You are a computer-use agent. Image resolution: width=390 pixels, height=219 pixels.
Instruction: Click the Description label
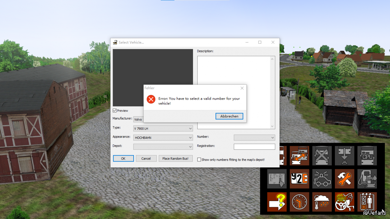[x=205, y=51]
